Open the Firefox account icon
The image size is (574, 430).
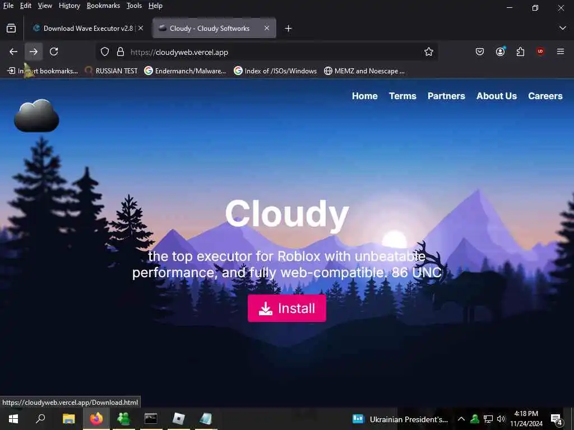pyautogui.click(x=501, y=52)
